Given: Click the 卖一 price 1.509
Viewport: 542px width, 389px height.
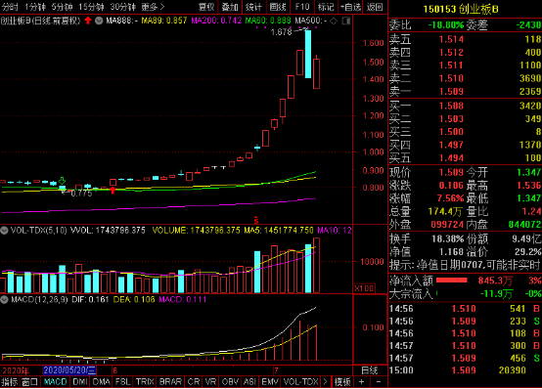Looking at the screenshot, I should [451, 92].
